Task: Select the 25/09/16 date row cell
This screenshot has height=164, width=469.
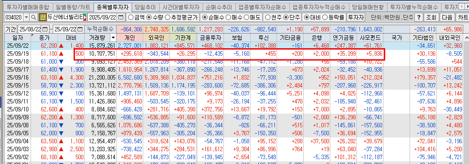Action: pos(17,78)
